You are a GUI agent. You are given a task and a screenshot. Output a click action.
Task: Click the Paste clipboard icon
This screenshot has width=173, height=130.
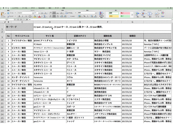tap(2, 14)
